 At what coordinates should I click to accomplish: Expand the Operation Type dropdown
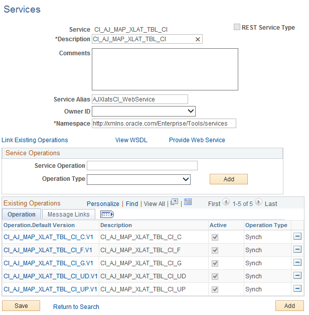tap(138, 179)
